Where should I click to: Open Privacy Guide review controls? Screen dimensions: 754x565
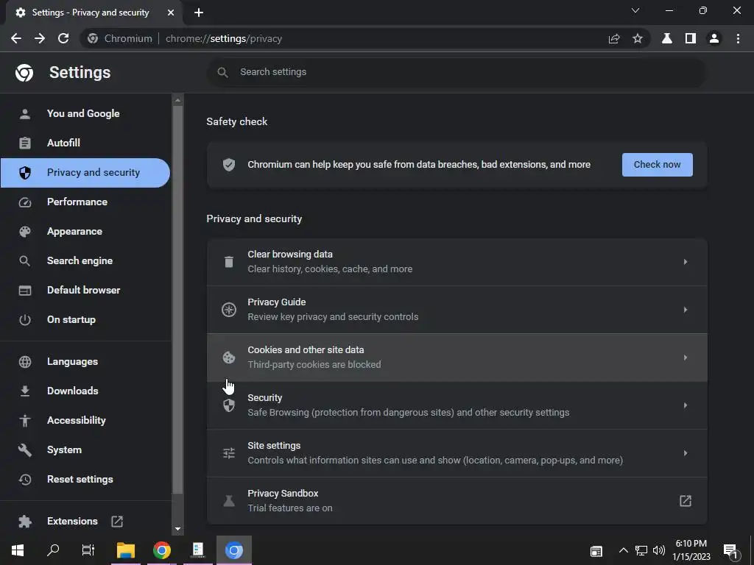[x=457, y=310]
